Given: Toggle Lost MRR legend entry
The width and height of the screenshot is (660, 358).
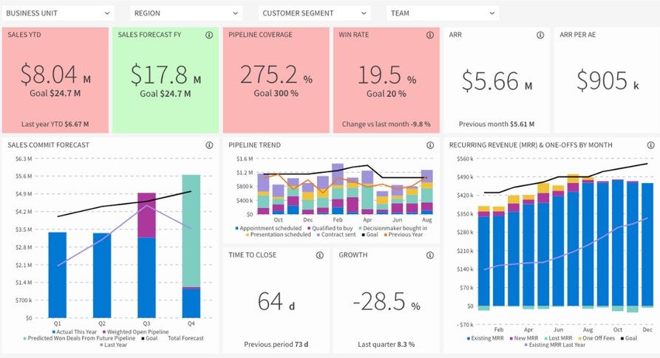Looking at the screenshot, I should [x=558, y=338].
